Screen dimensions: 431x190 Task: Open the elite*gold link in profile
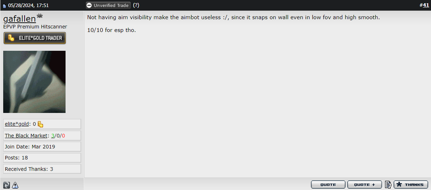pos(17,124)
